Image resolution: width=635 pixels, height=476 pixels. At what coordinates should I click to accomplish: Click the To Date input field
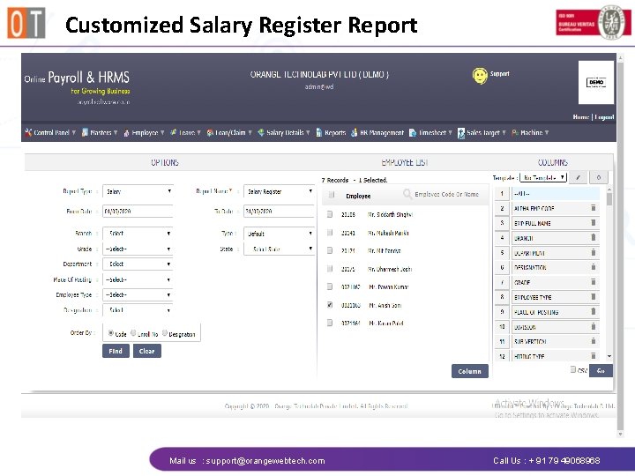click(x=279, y=212)
